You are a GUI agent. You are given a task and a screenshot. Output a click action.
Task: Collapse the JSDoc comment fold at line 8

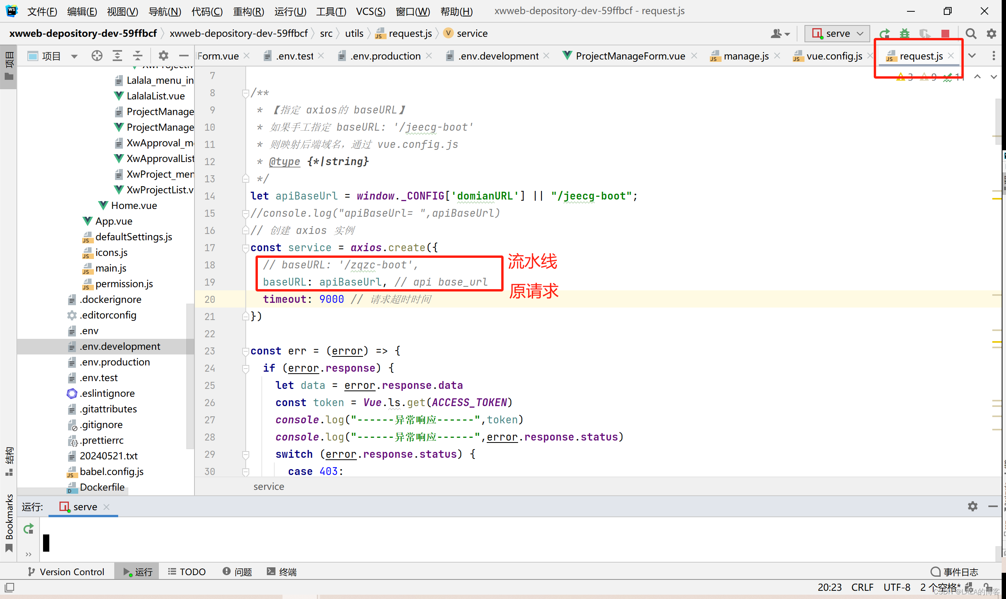pyautogui.click(x=245, y=93)
